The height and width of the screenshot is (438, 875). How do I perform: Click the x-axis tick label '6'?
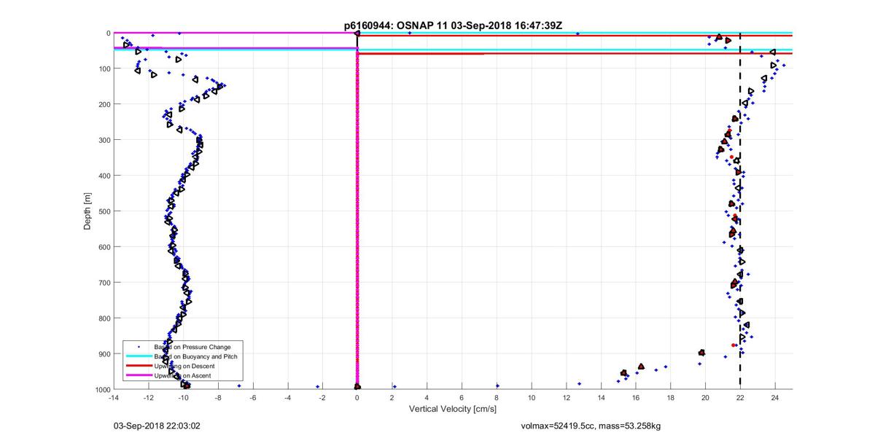click(x=462, y=397)
